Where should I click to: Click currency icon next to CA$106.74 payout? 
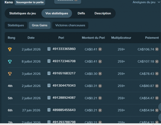[157, 49]
